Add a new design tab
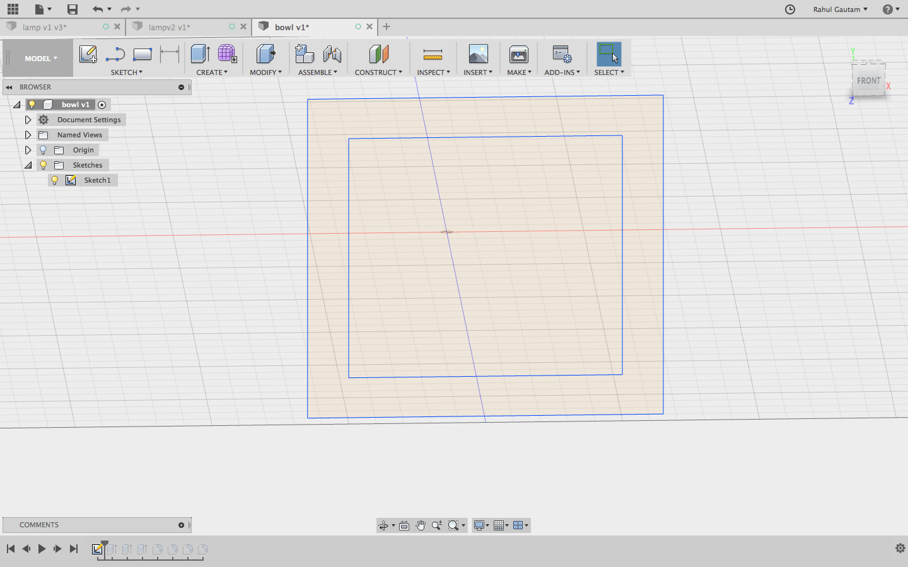Screen dimensions: 908x567 [387, 26]
